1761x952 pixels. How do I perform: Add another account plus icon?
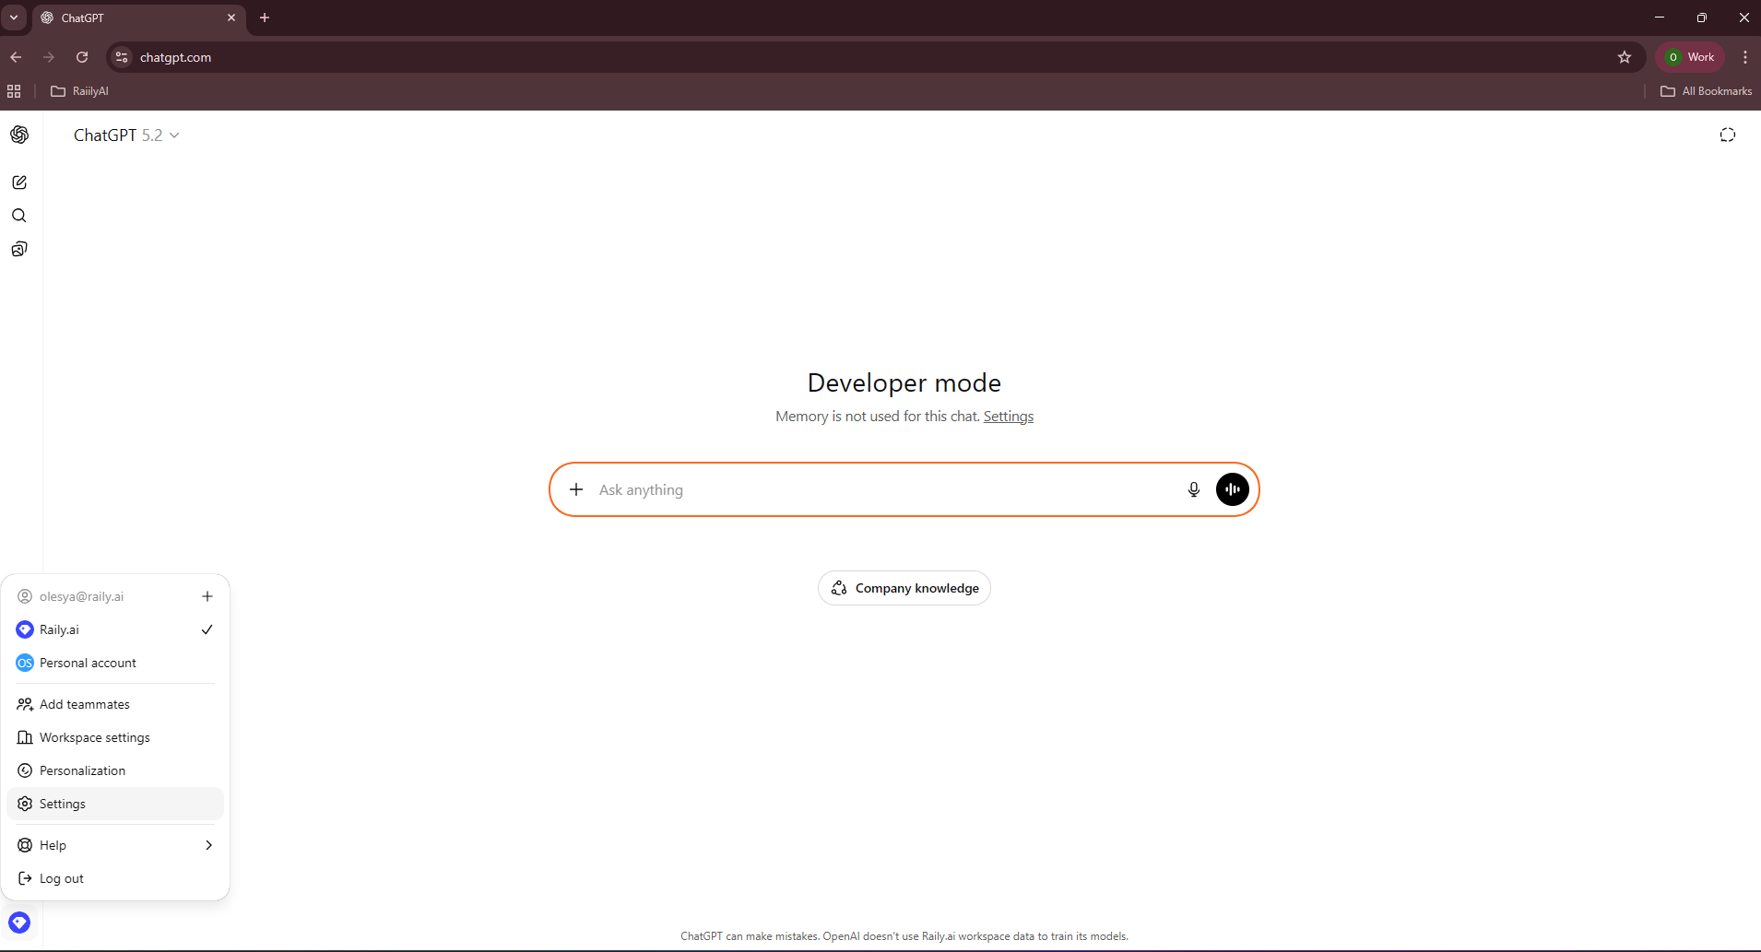207,596
